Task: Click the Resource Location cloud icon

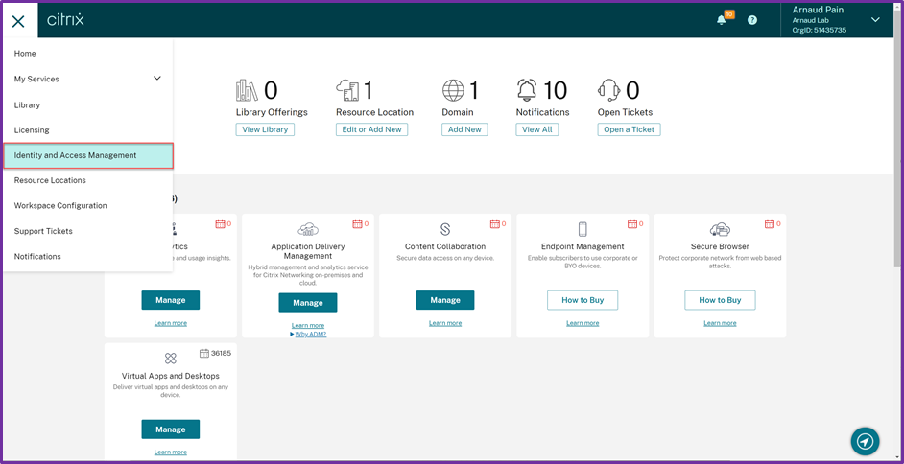Action: pos(347,90)
